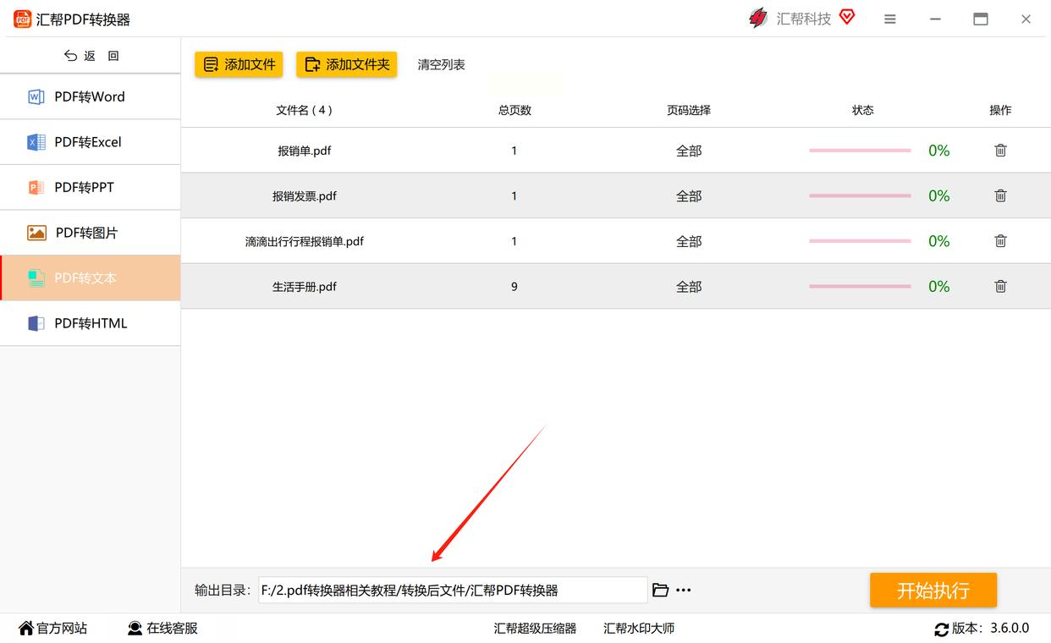
Task: Remove 生活手册.pdf using its trash icon
Action: tap(1000, 286)
